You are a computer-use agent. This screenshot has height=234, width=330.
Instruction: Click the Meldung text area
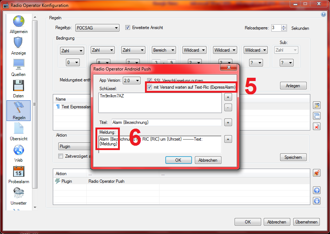tap(160, 144)
